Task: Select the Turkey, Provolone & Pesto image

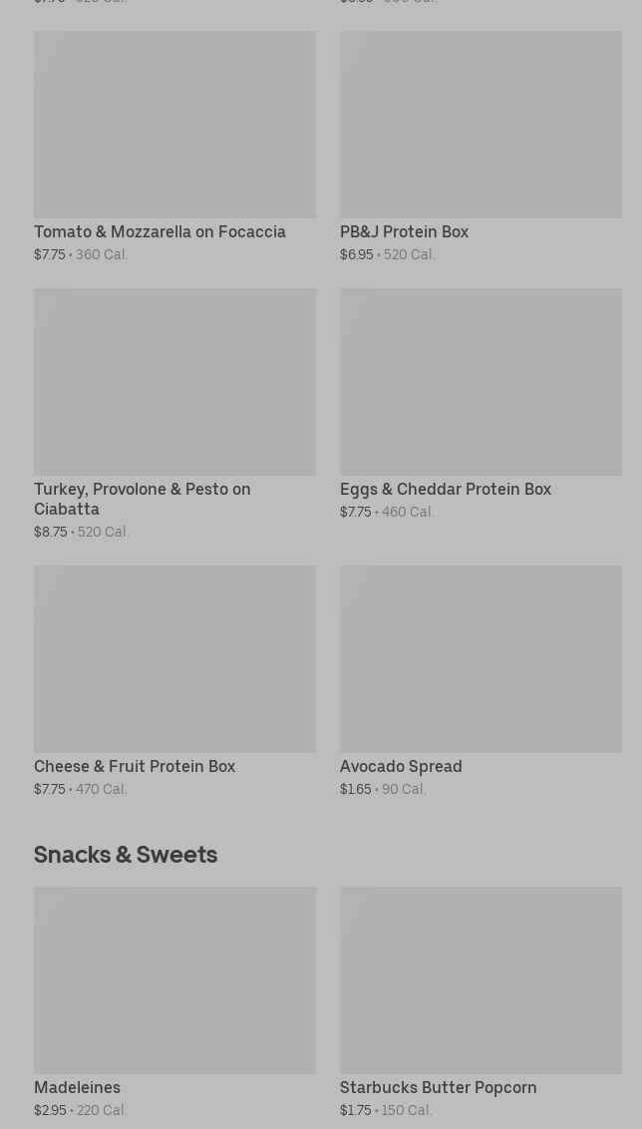Action: point(174,382)
